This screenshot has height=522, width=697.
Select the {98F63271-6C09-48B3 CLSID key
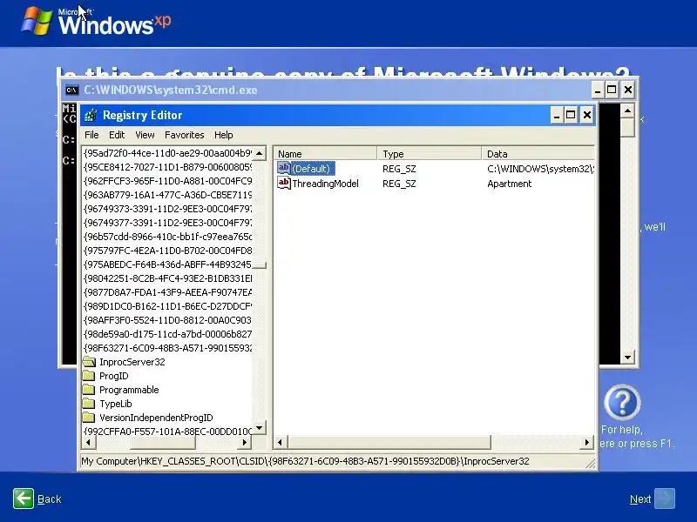tap(167, 347)
